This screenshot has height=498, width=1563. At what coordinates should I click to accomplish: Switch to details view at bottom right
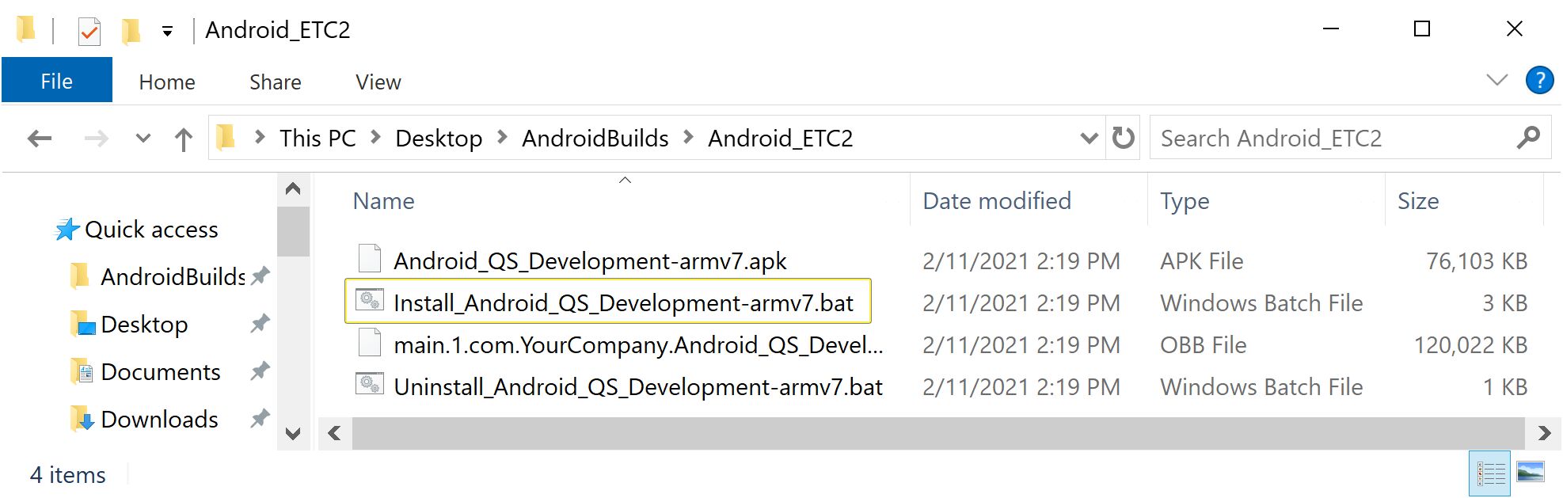[x=1492, y=473]
